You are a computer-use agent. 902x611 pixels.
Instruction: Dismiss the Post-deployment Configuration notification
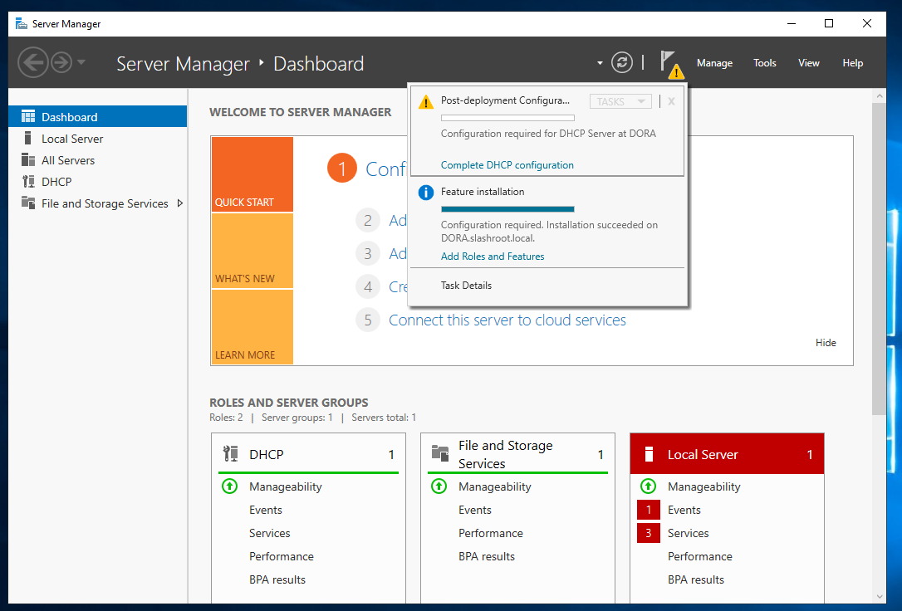click(671, 101)
